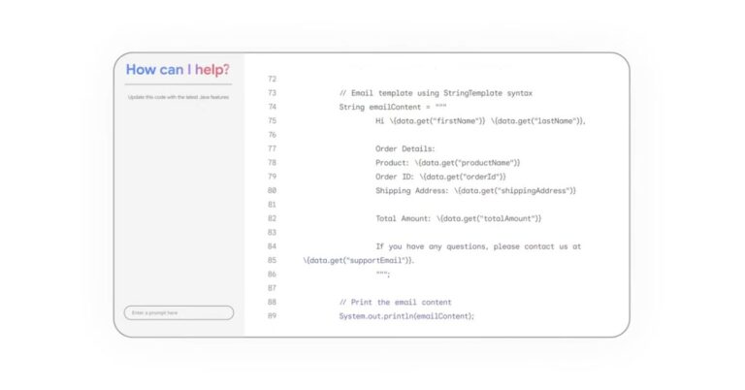Click the "How can I help?" heading
This screenshot has width=745, height=390.
click(x=178, y=70)
